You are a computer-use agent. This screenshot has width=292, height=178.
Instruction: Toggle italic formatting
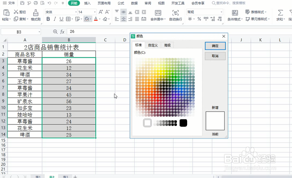[55, 19]
